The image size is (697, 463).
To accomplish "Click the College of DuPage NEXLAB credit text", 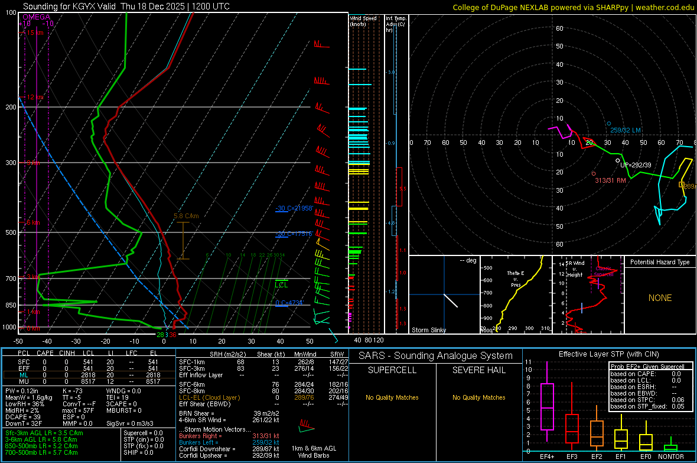I will pos(573,7).
